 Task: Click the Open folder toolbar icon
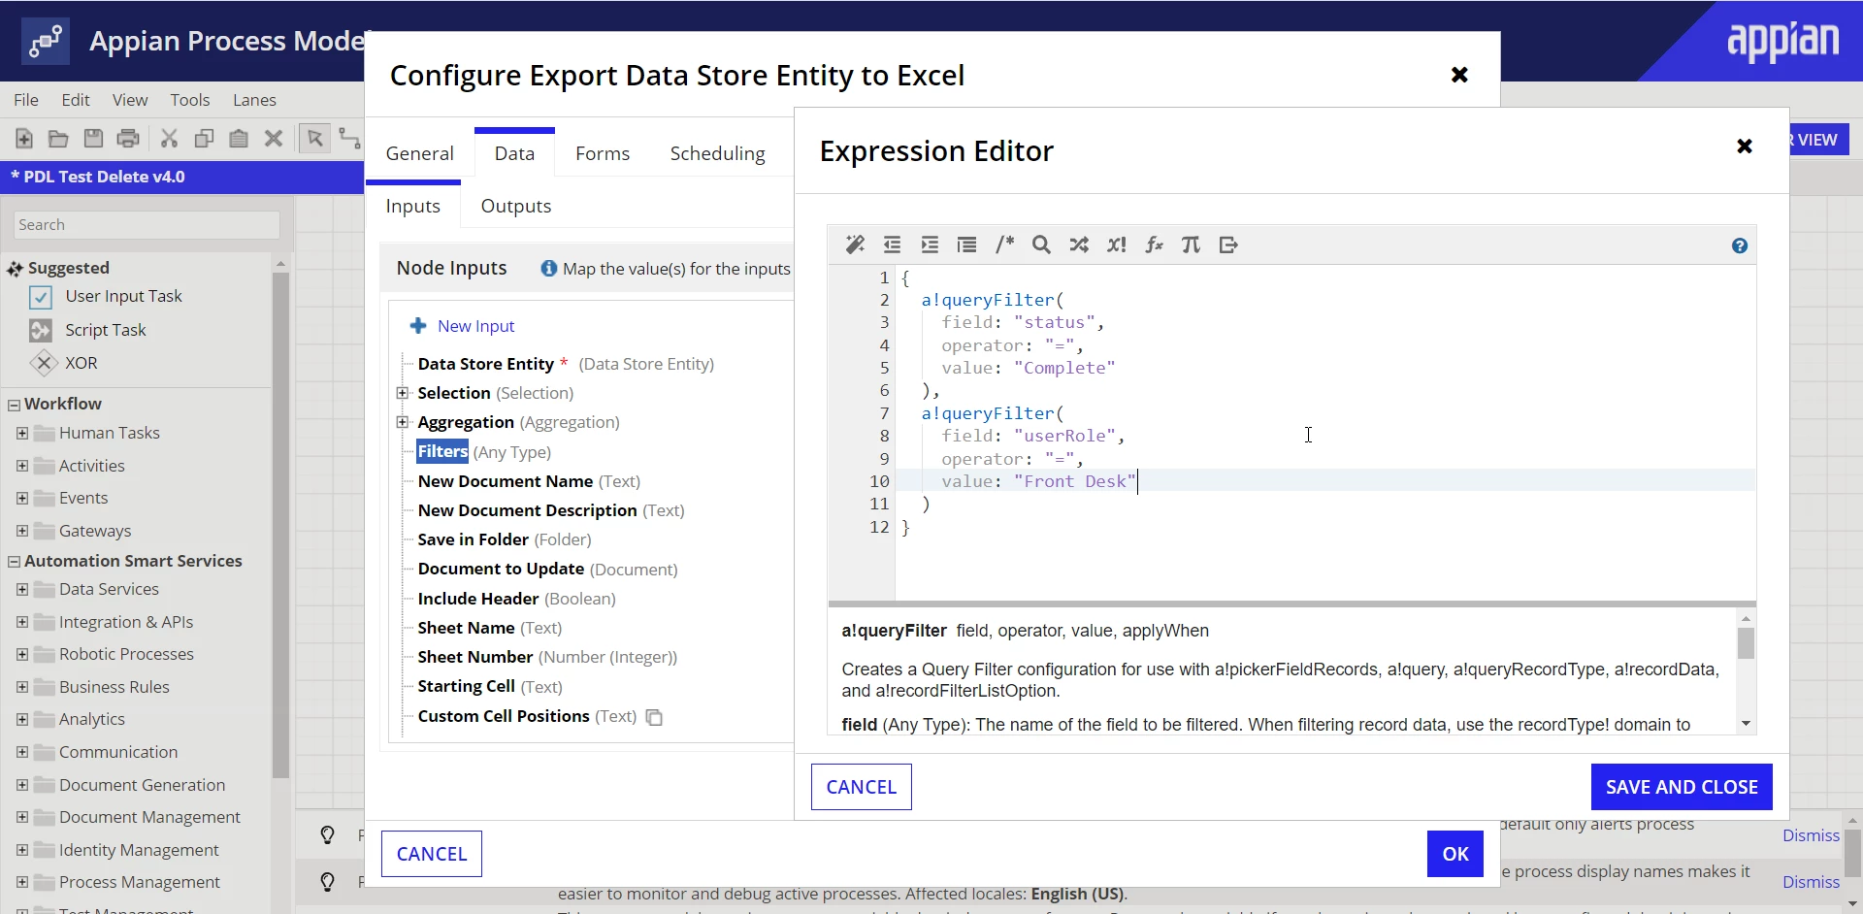58,138
